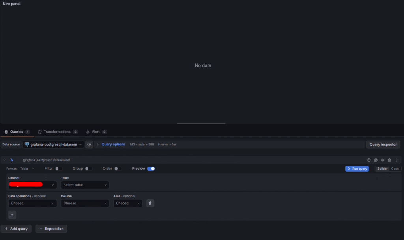Click the data source help icon
The image size is (404, 240).
click(x=89, y=145)
